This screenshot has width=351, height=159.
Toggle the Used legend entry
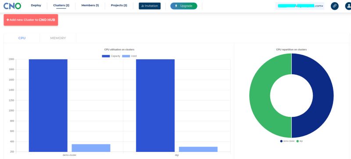coord(129,56)
